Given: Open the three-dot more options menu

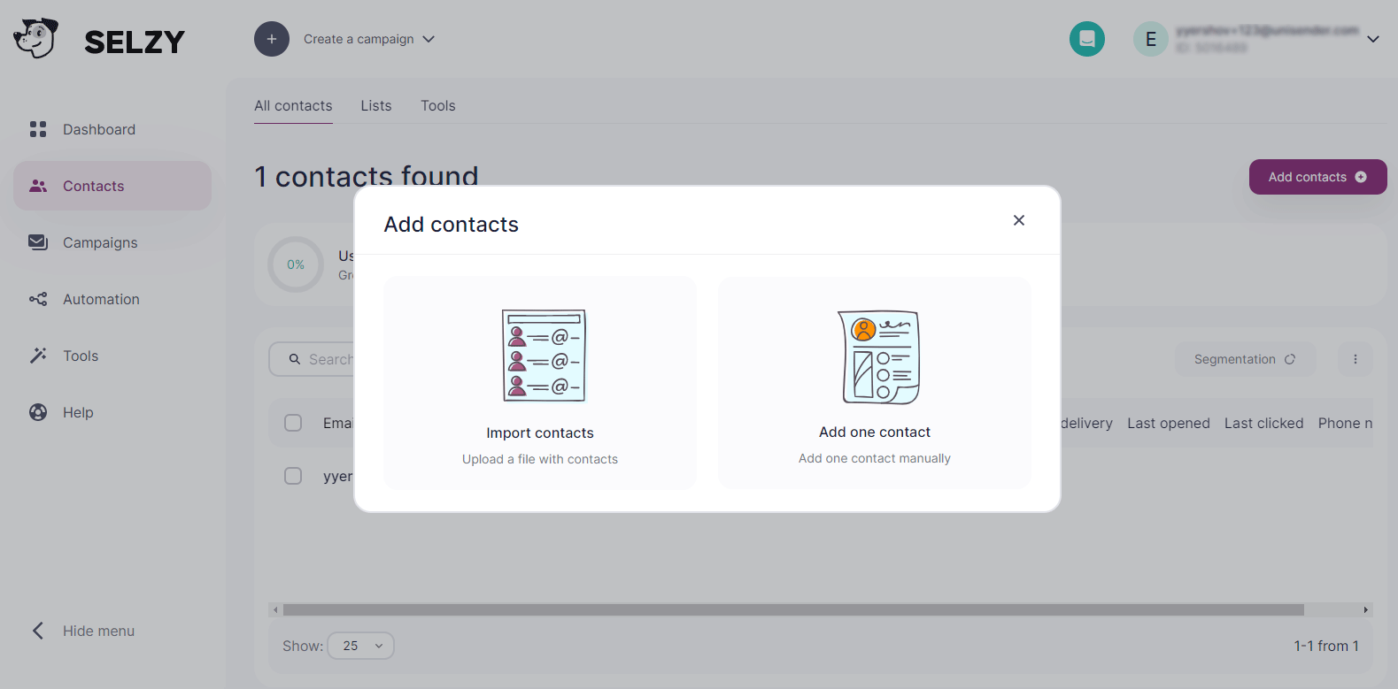Looking at the screenshot, I should [1356, 359].
